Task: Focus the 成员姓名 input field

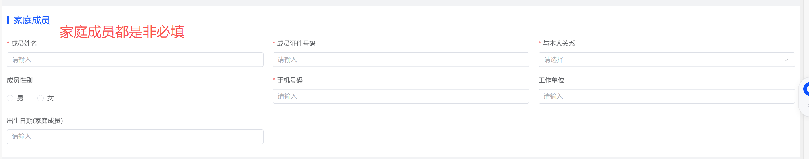Action: (x=135, y=60)
